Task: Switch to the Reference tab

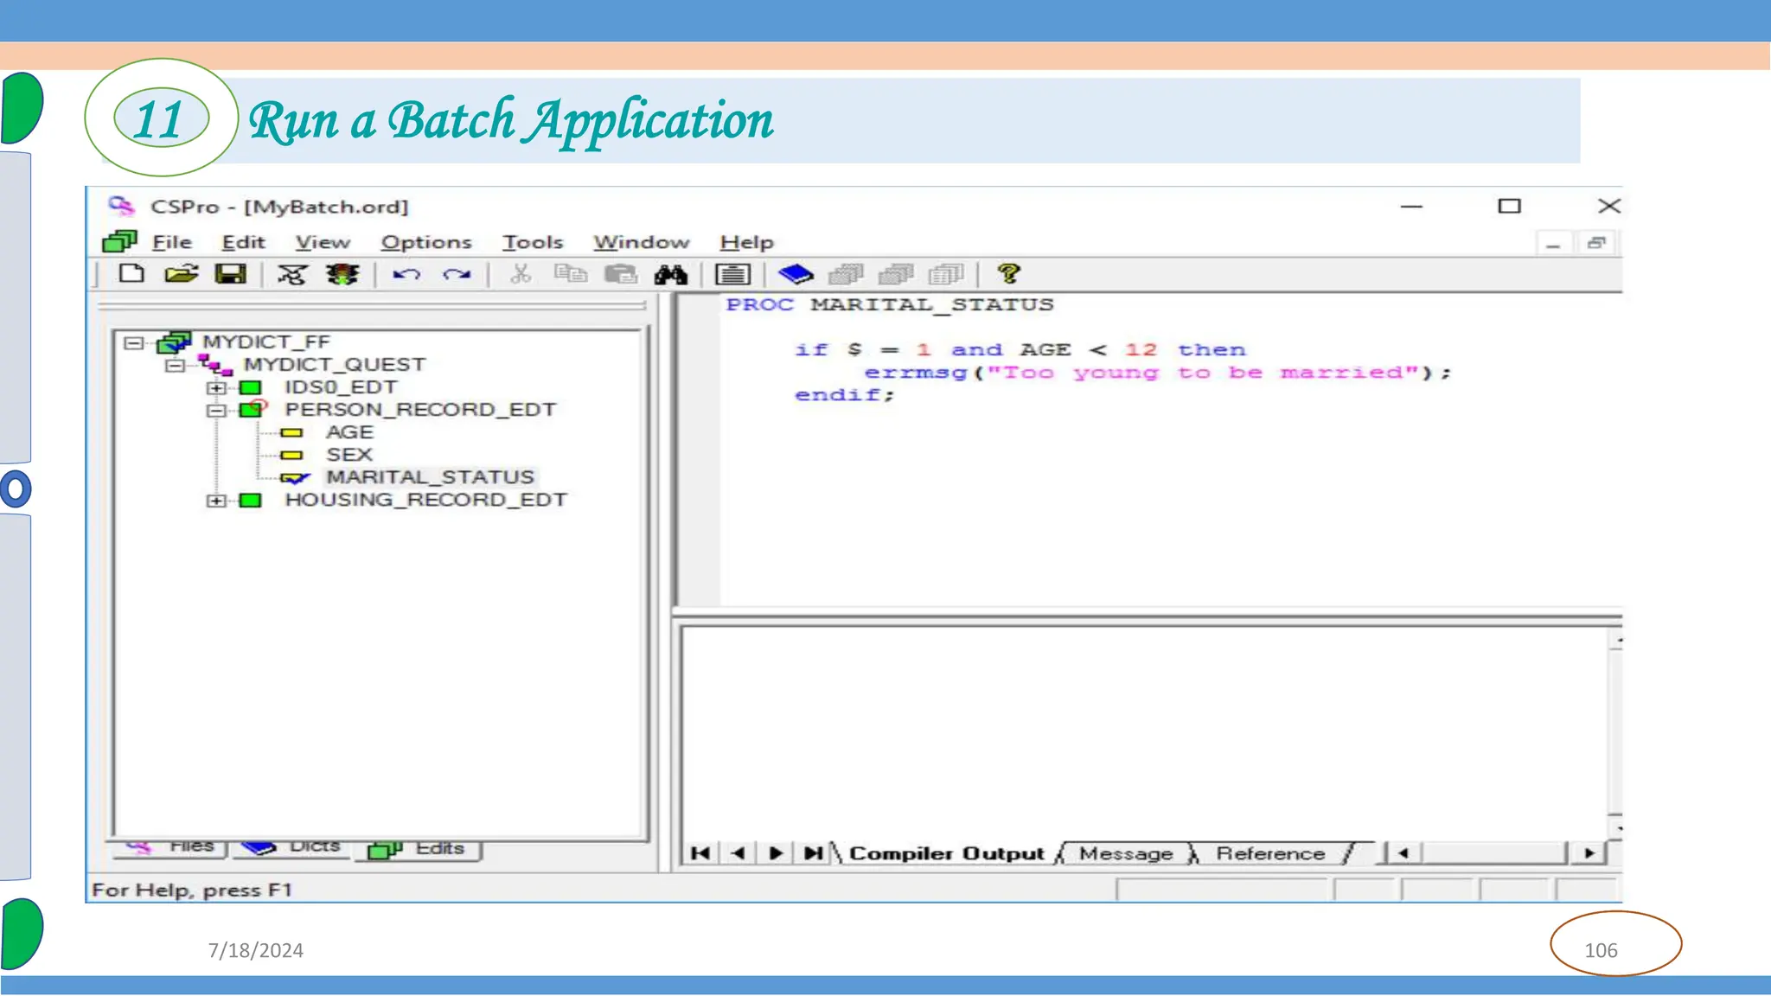Action: pos(1270,853)
